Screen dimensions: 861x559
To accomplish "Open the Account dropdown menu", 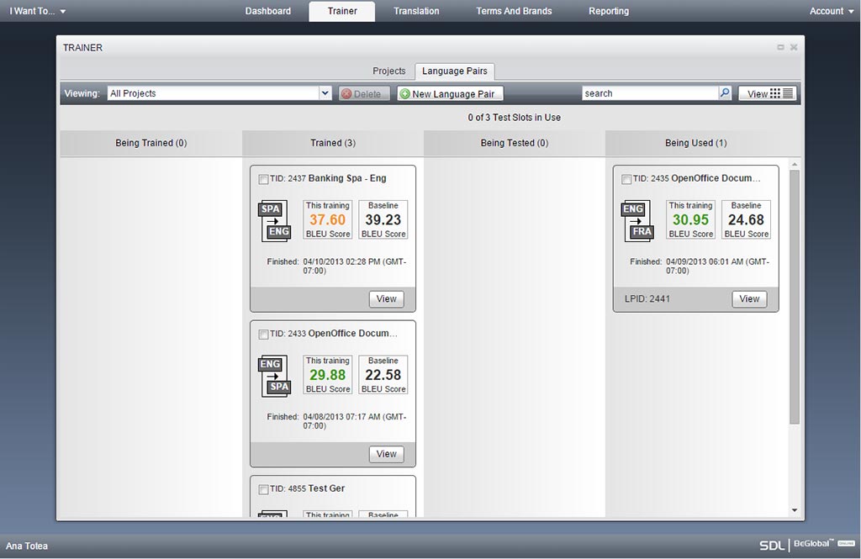I will 832,11.
